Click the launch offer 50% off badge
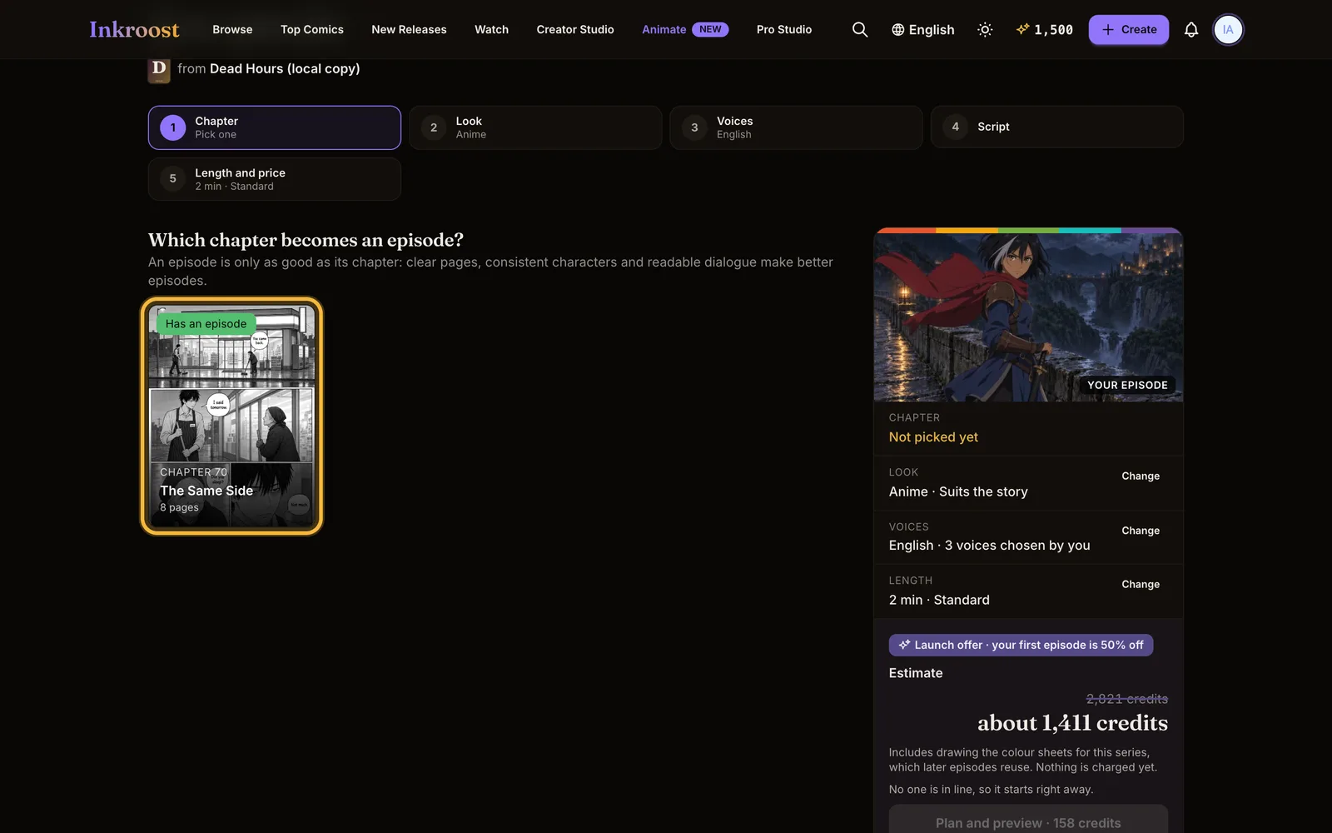 tap(1021, 645)
